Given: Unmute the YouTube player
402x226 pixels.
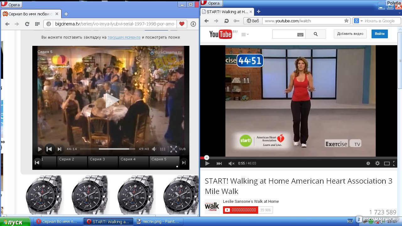Looking at the screenshot, I should [x=231, y=163].
